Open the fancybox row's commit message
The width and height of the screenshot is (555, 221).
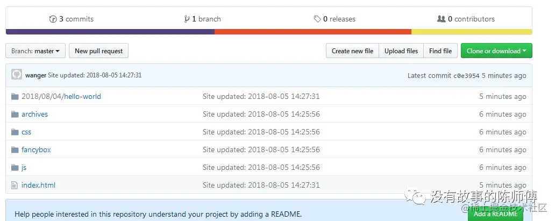click(x=261, y=150)
